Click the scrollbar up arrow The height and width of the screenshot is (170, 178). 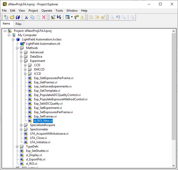pos(173,31)
